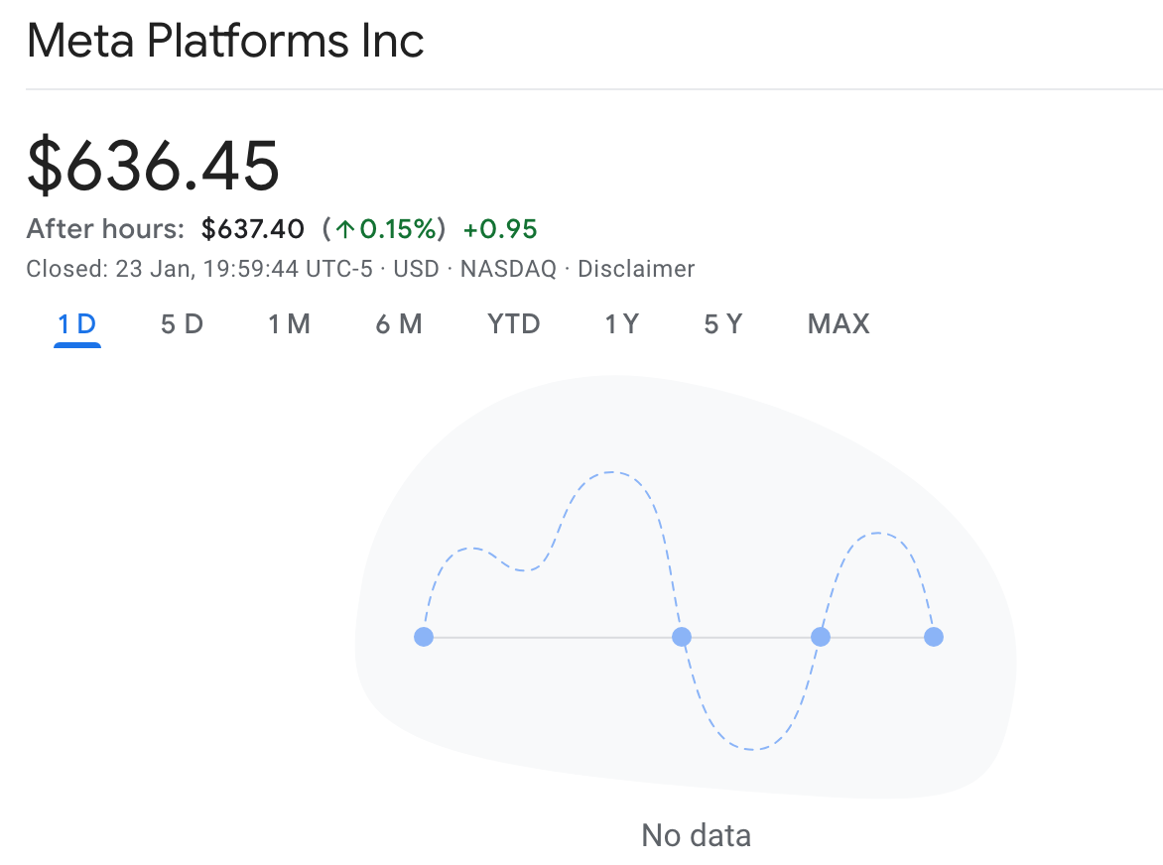Screen dimensions: 1163x865
Task: Open the Disclaimer link
Action: pos(636,268)
